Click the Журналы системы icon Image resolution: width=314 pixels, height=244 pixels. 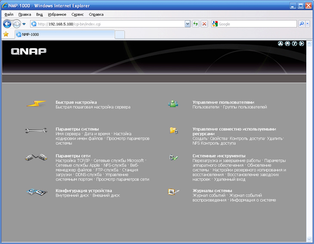point(173,192)
